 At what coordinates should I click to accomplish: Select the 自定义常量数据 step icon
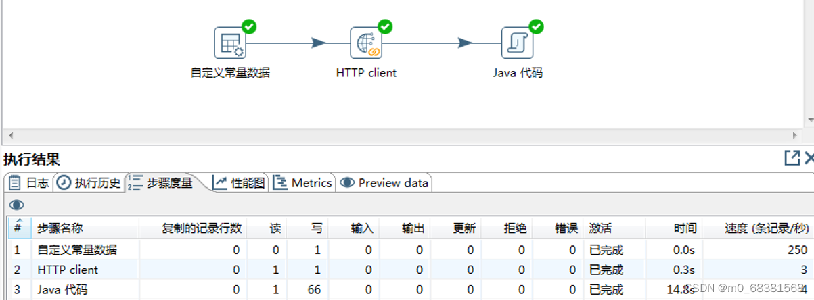click(230, 43)
